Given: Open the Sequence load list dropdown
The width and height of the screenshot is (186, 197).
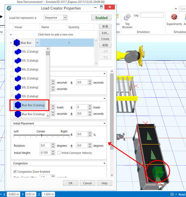Looking at the screenshot, I should 65,17.
